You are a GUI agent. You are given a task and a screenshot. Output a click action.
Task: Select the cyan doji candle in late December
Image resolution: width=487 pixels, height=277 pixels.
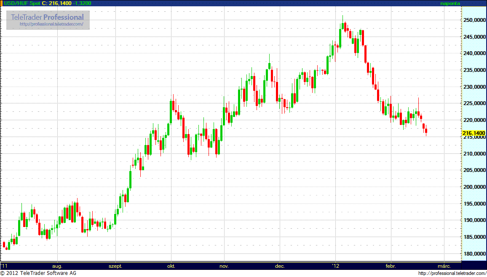click(x=320, y=70)
